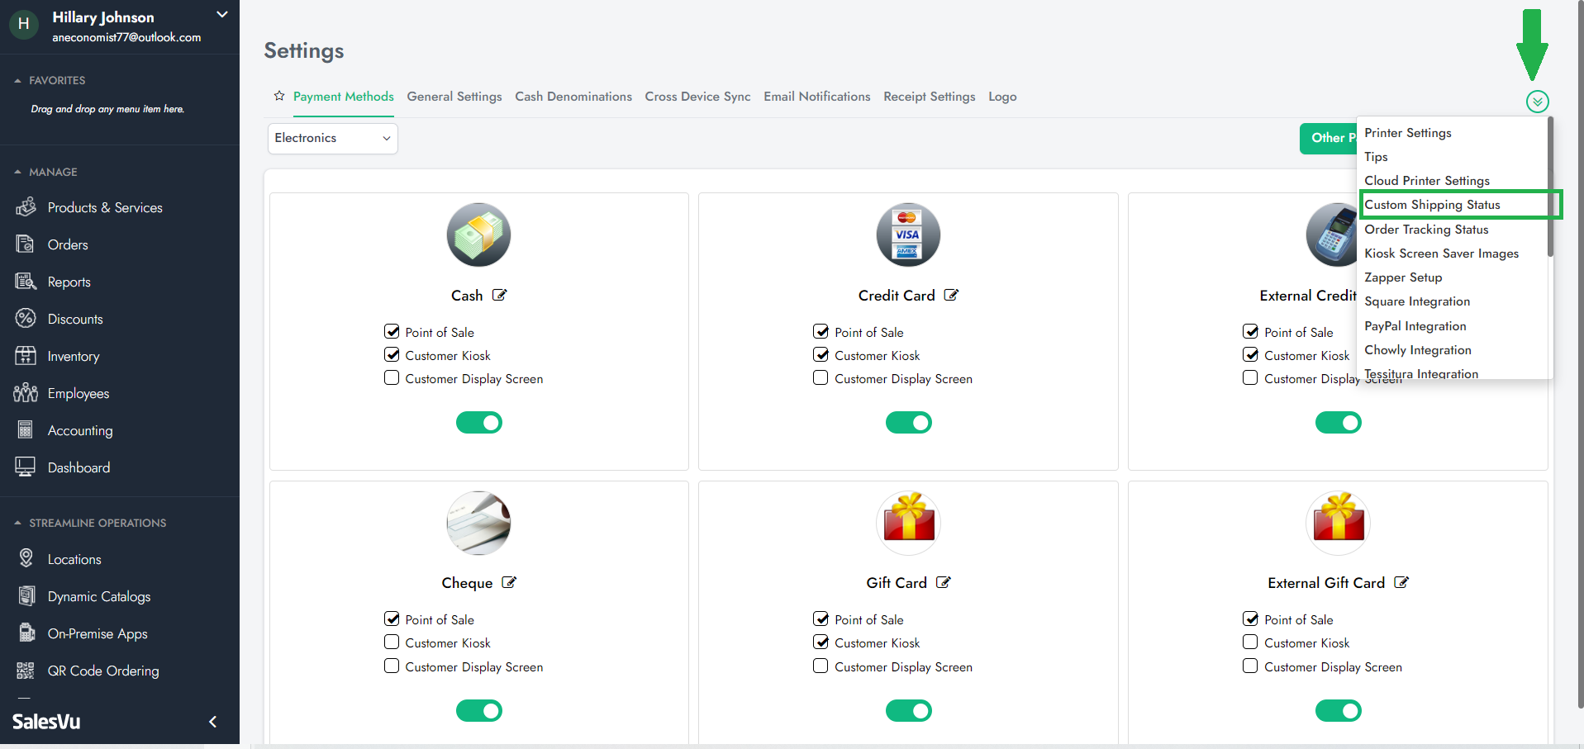Click the circled chevron for more settings tabs
Screen dimensions: 1584x749
[x=1537, y=102]
